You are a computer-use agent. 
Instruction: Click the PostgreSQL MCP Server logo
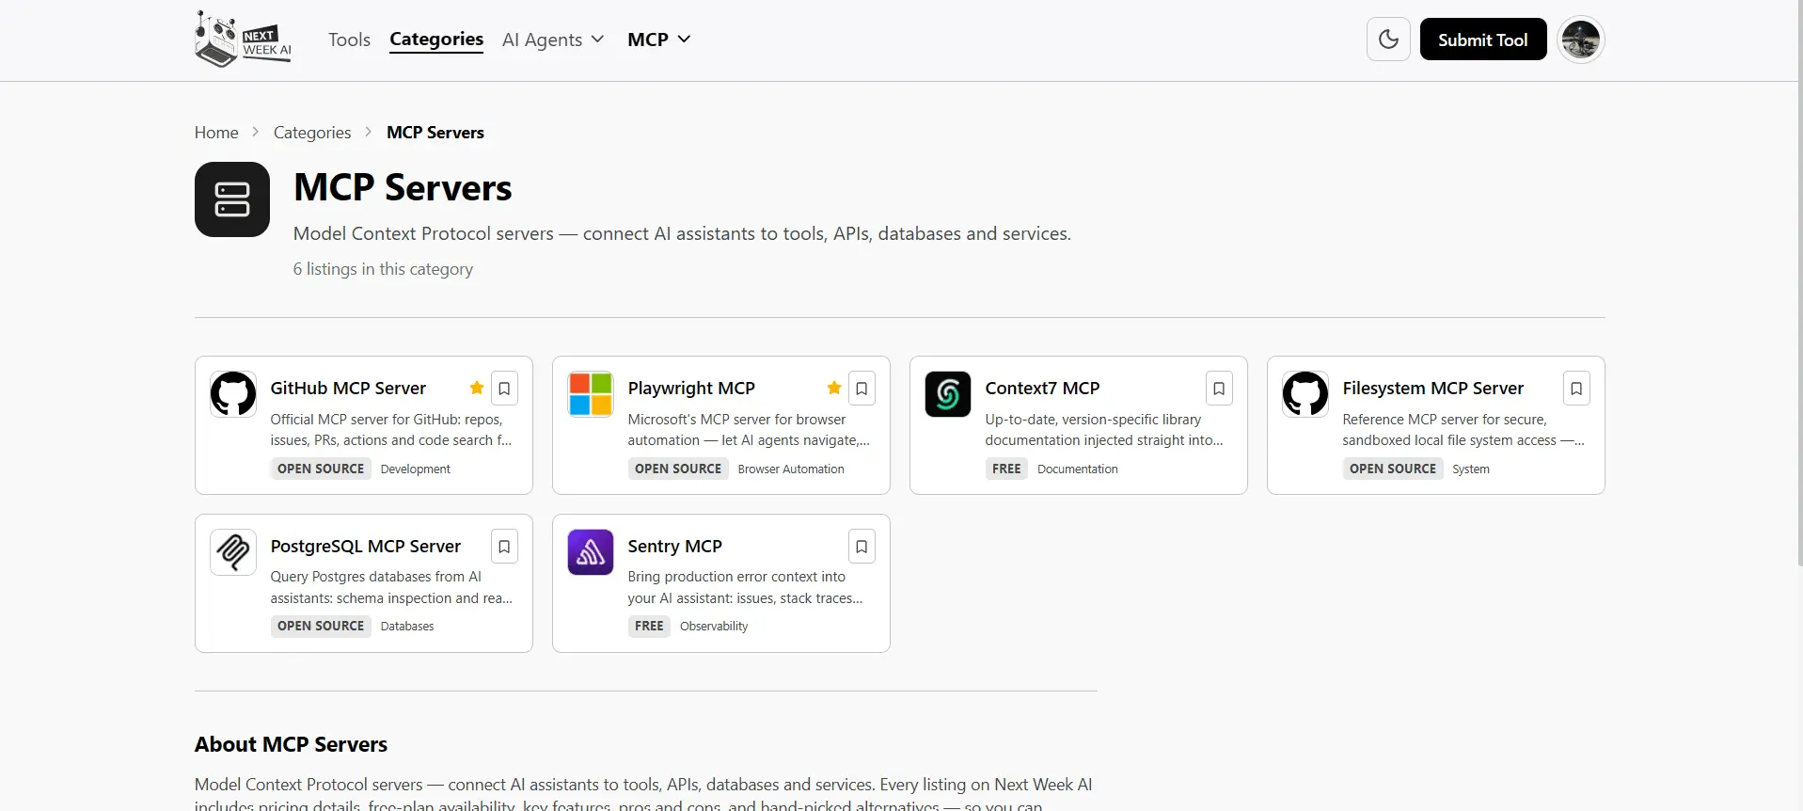click(233, 552)
